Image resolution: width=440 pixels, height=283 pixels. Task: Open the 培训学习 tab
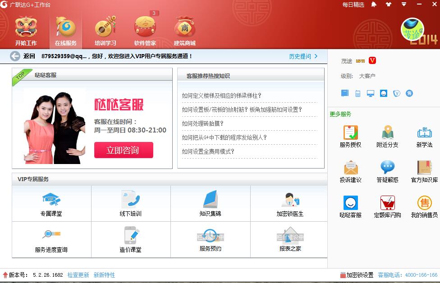click(x=105, y=31)
